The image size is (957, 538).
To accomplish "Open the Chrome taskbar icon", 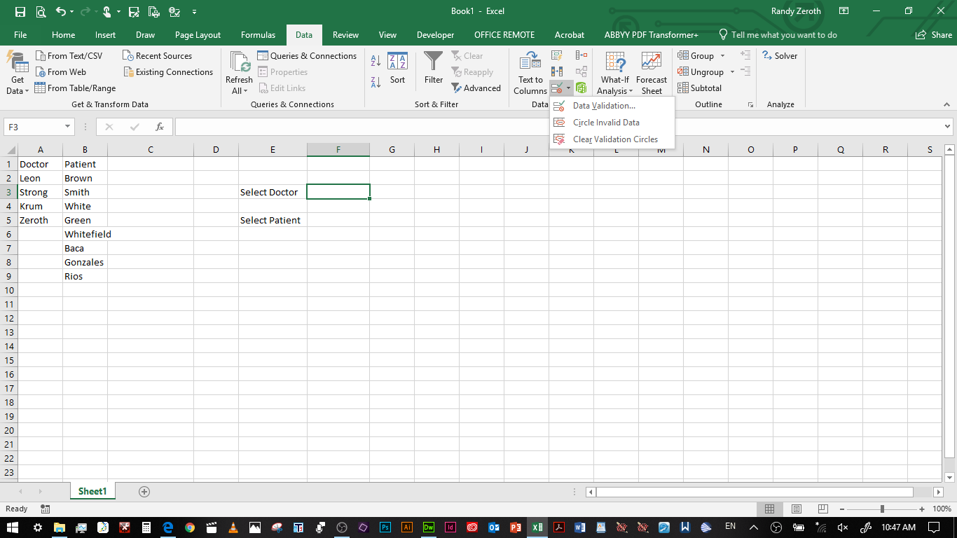I will point(189,527).
